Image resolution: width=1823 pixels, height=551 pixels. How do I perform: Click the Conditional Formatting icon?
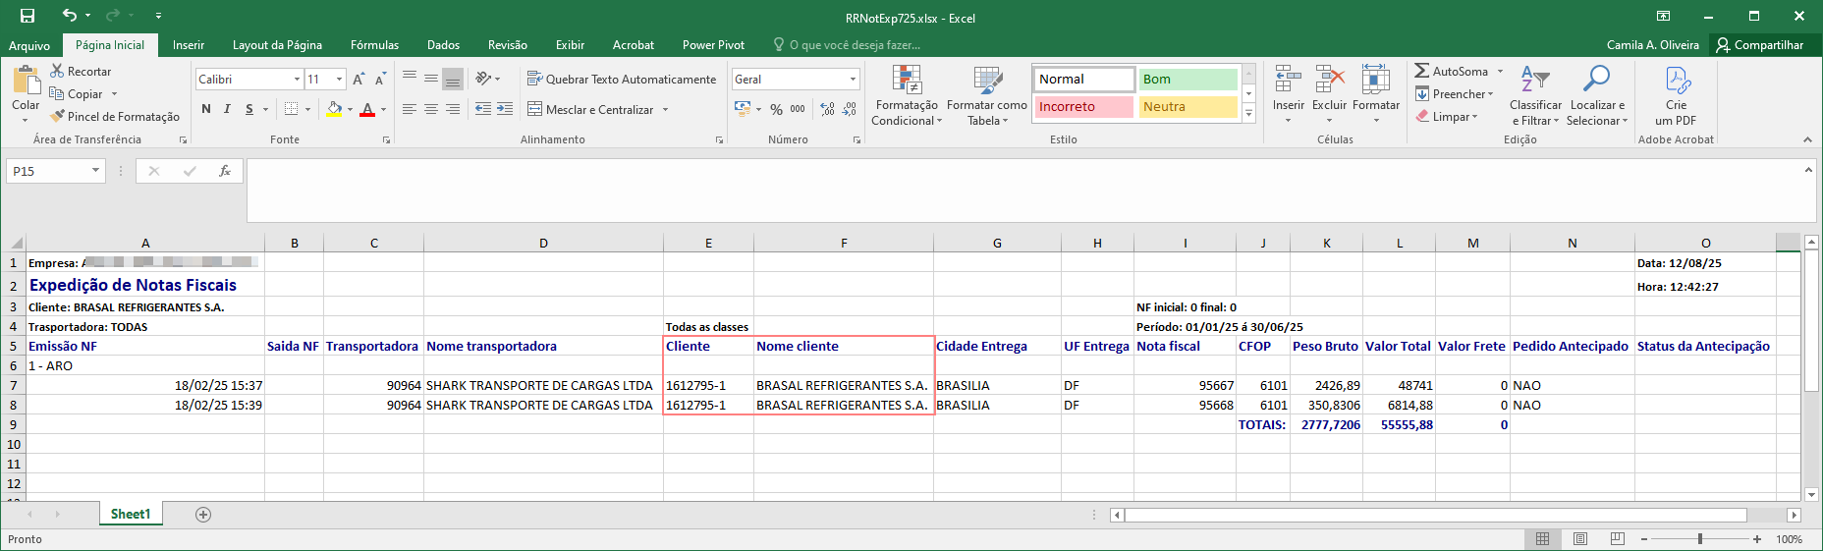pos(907,81)
